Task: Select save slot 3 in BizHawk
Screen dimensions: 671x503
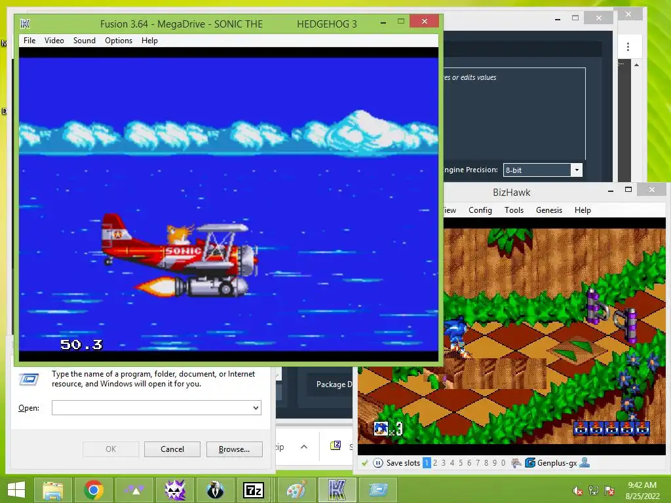Action: point(444,463)
